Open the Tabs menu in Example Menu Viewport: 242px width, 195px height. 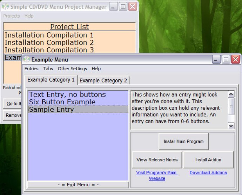48,69
